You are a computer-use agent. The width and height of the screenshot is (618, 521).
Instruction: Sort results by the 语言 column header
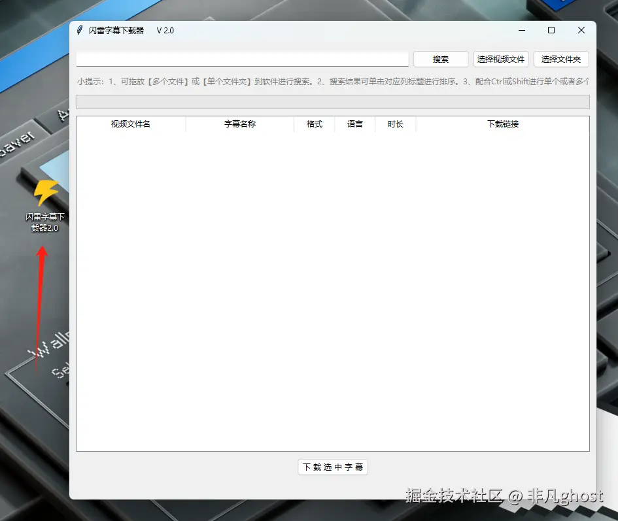click(x=354, y=124)
